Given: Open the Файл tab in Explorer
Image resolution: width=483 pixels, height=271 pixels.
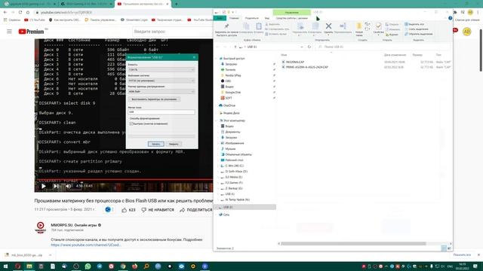Looking at the screenshot, I should (220, 18).
